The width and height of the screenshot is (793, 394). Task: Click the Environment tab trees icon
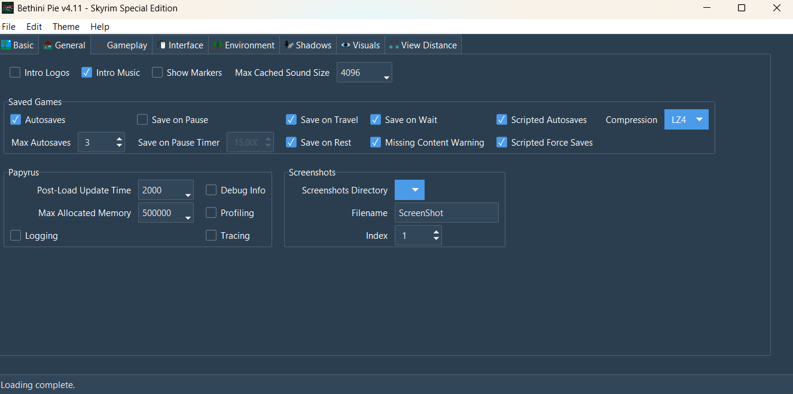click(x=218, y=45)
